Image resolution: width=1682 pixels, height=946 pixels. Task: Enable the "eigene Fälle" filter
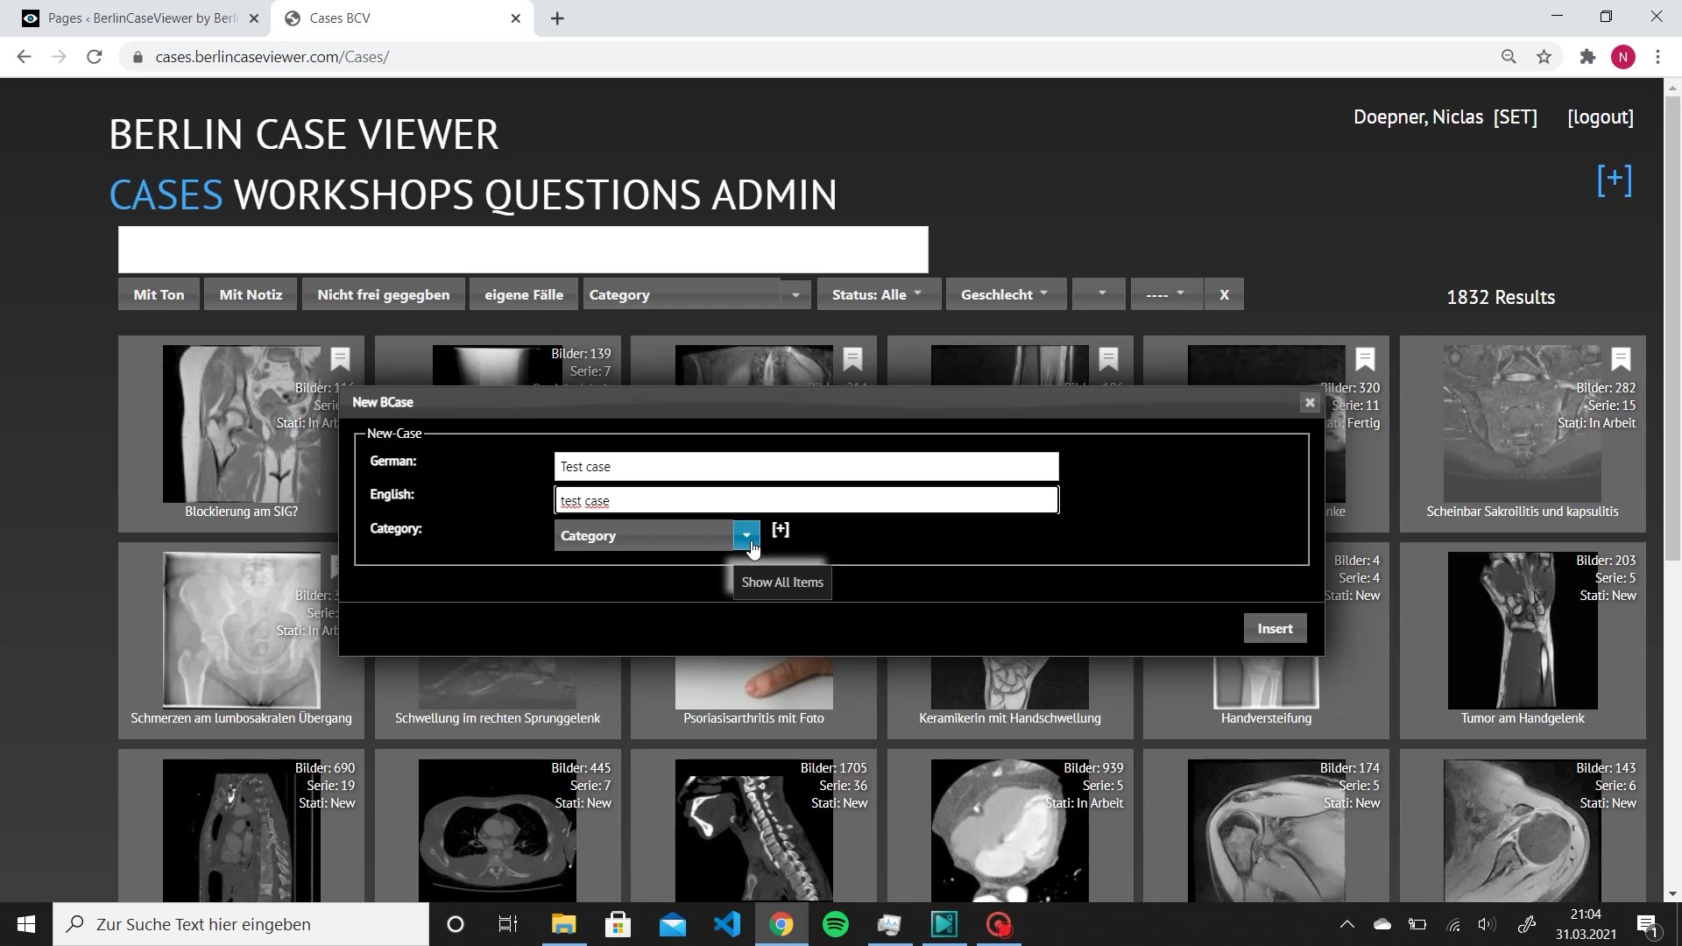pos(523,294)
